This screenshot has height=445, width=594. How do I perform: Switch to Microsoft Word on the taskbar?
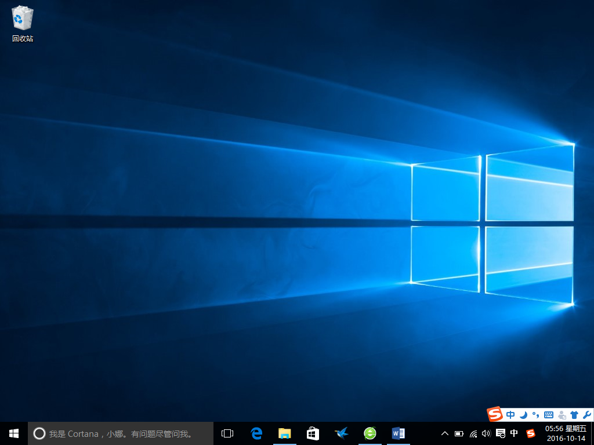pos(399,433)
